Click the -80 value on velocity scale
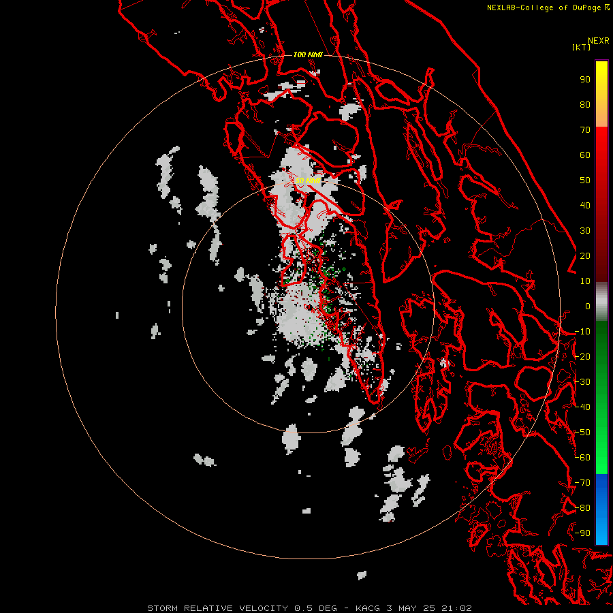The image size is (613, 613). tap(582, 508)
